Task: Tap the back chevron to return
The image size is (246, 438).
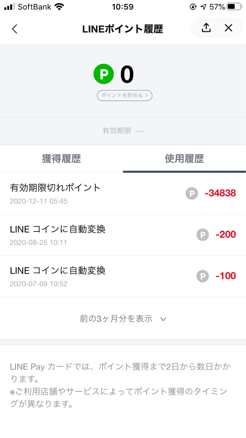Action: 14,28
